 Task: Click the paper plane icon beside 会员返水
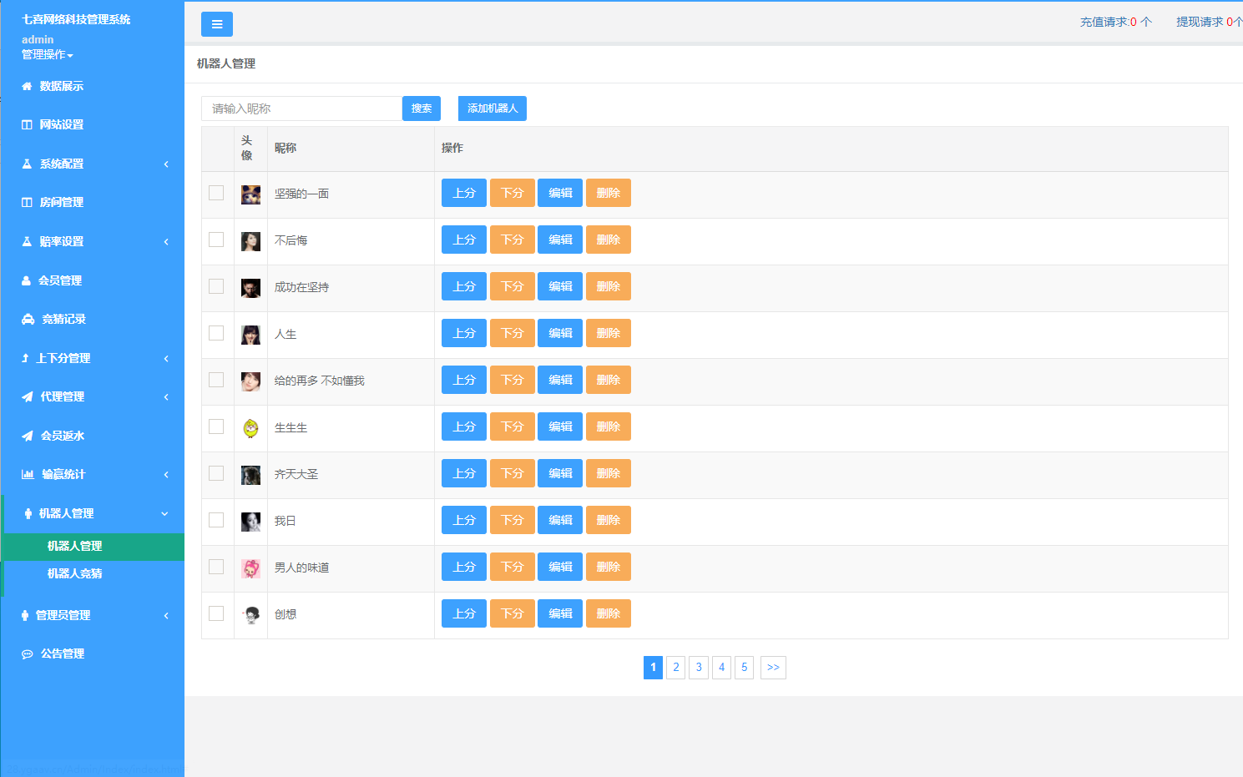[28, 436]
